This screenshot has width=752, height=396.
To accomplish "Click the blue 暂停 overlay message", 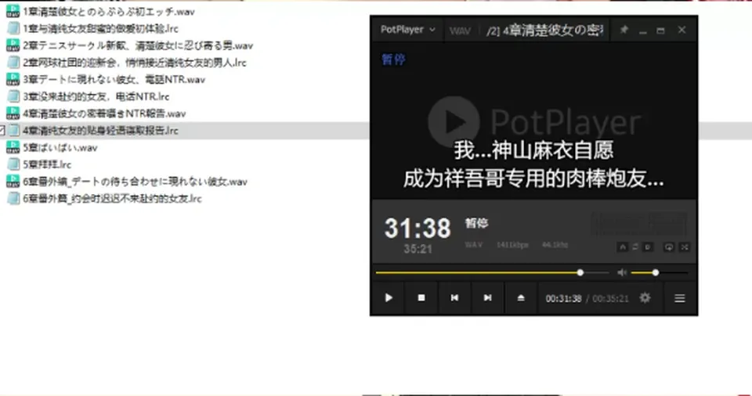I will click(394, 59).
